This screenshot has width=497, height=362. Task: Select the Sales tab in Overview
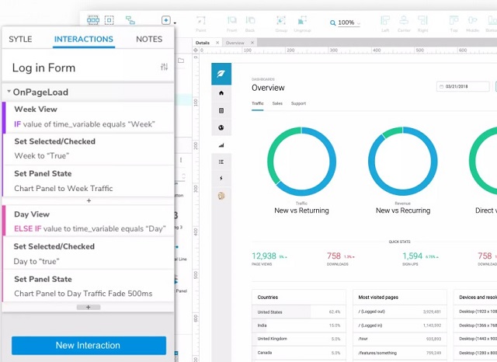277,103
